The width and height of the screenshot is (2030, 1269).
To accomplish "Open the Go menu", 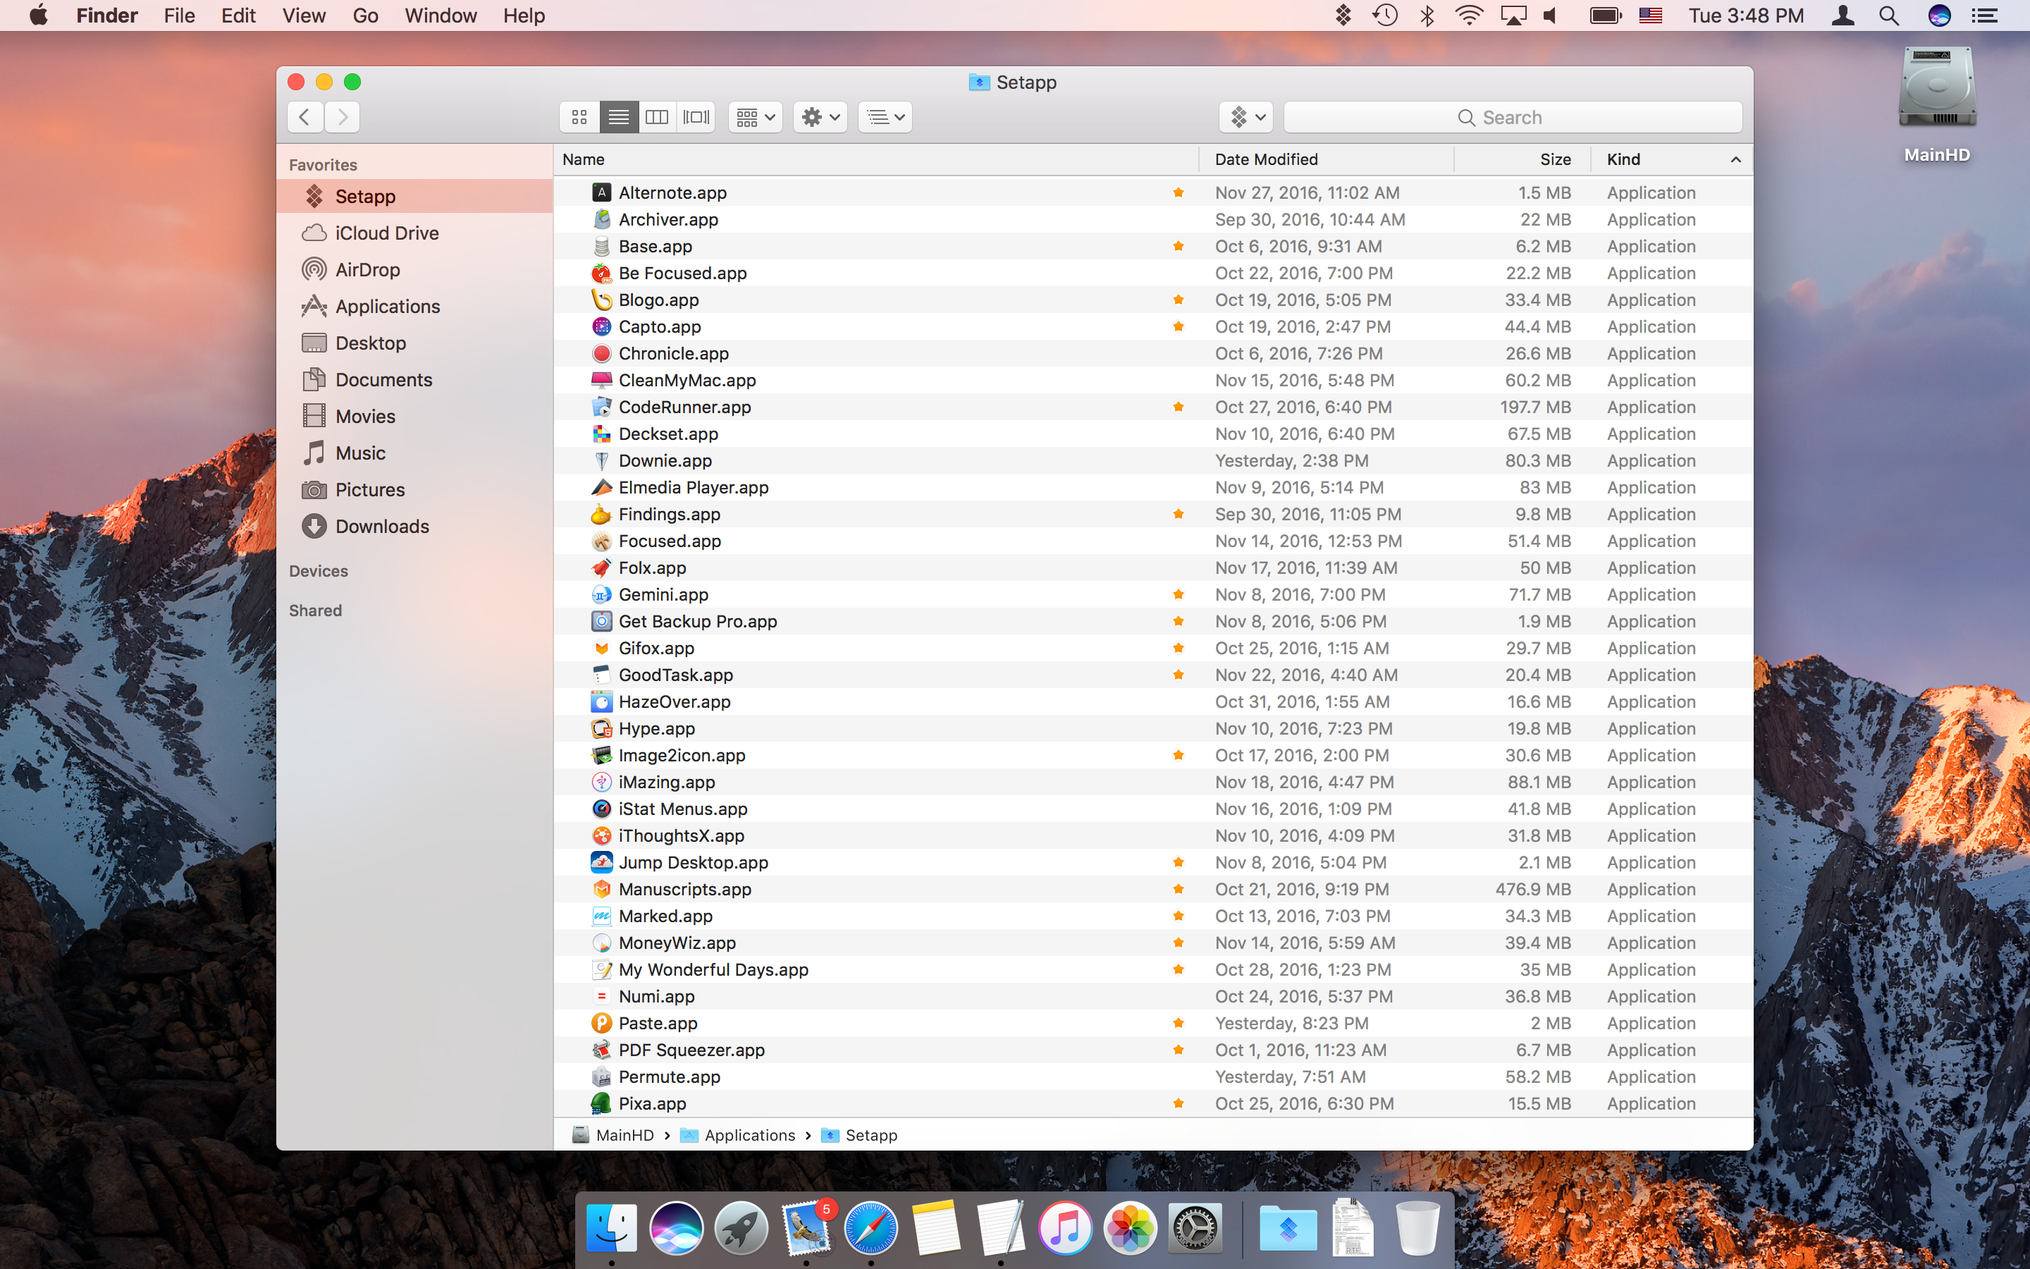I will click(365, 16).
